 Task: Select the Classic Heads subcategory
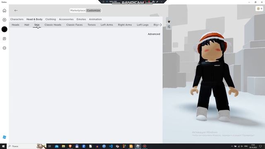coord(53,25)
